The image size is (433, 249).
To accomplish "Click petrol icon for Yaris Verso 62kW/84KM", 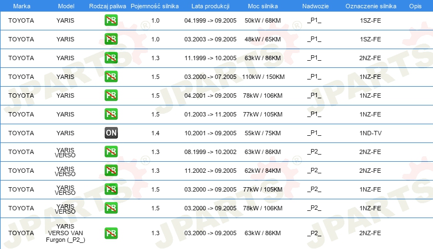I will pyautogui.click(x=111, y=171).
